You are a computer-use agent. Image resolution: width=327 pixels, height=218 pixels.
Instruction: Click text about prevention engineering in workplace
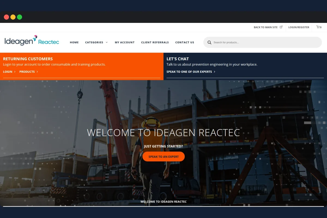pos(212,65)
